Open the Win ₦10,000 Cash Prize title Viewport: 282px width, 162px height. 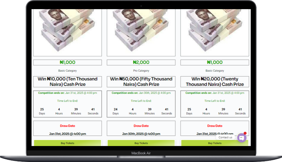(x=67, y=82)
